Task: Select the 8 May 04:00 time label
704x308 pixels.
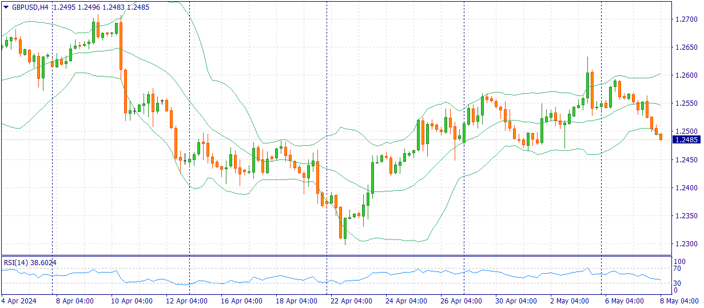Action: [x=679, y=301]
